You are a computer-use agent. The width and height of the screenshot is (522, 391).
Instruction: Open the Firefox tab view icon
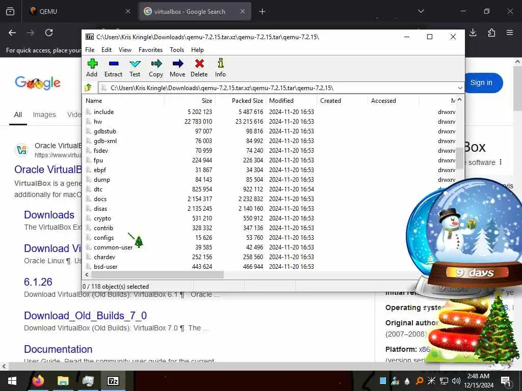click(x=10, y=11)
